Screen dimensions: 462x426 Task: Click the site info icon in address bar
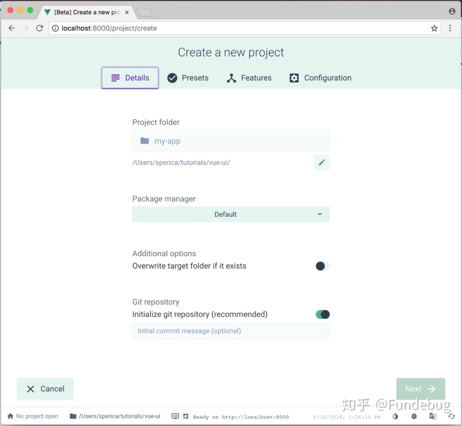coord(55,28)
